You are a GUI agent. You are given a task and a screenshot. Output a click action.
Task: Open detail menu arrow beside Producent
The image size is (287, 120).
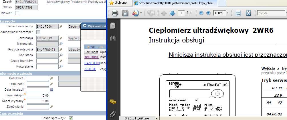click(52, 84)
